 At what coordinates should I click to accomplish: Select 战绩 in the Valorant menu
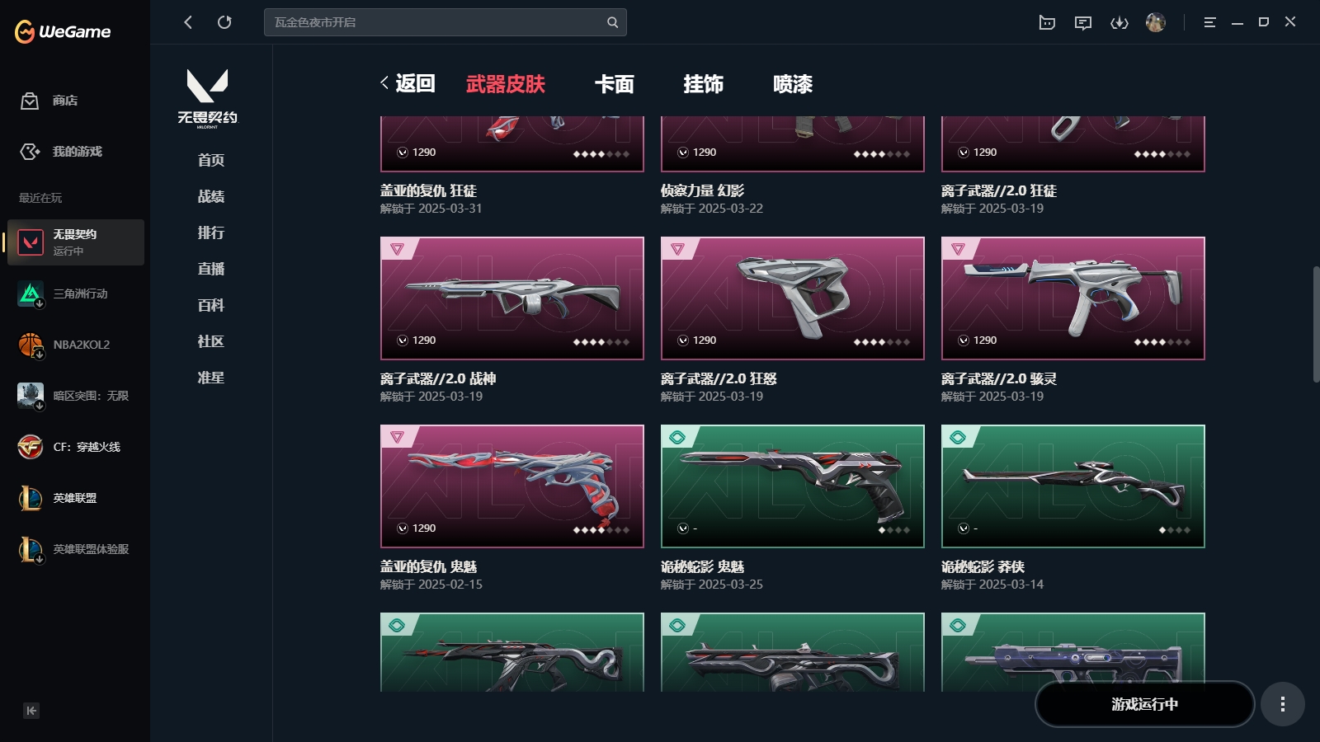coord(211,196)
